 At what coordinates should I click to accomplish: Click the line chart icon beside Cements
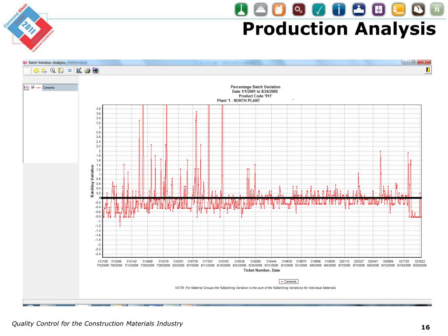coord(26,87)
